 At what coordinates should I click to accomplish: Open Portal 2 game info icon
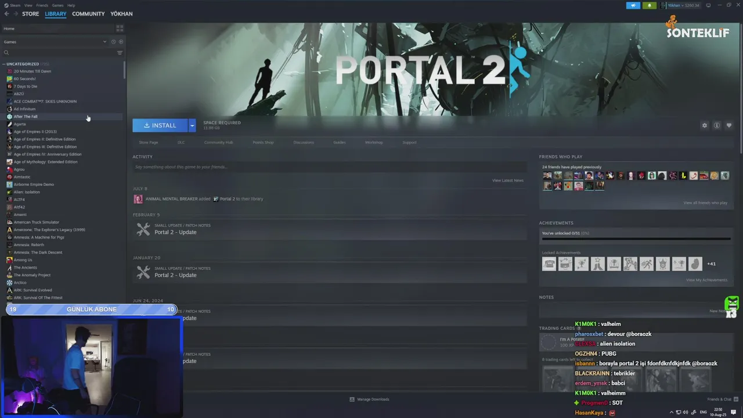[x=717, y=125]
